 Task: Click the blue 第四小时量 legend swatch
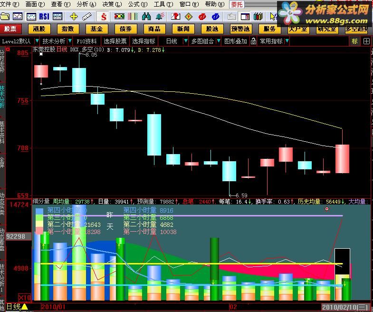tap(39, 211)
